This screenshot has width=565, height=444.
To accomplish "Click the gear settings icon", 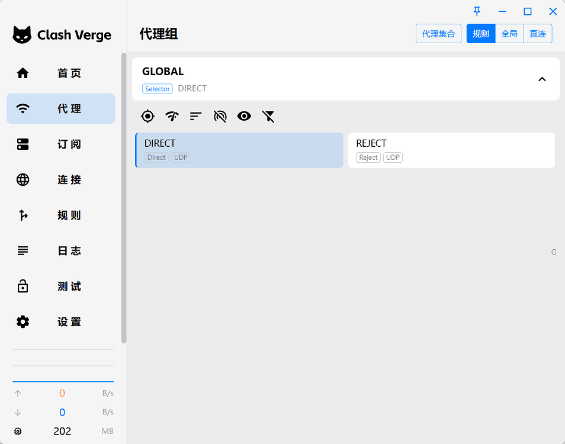I will tap(23, 322).
